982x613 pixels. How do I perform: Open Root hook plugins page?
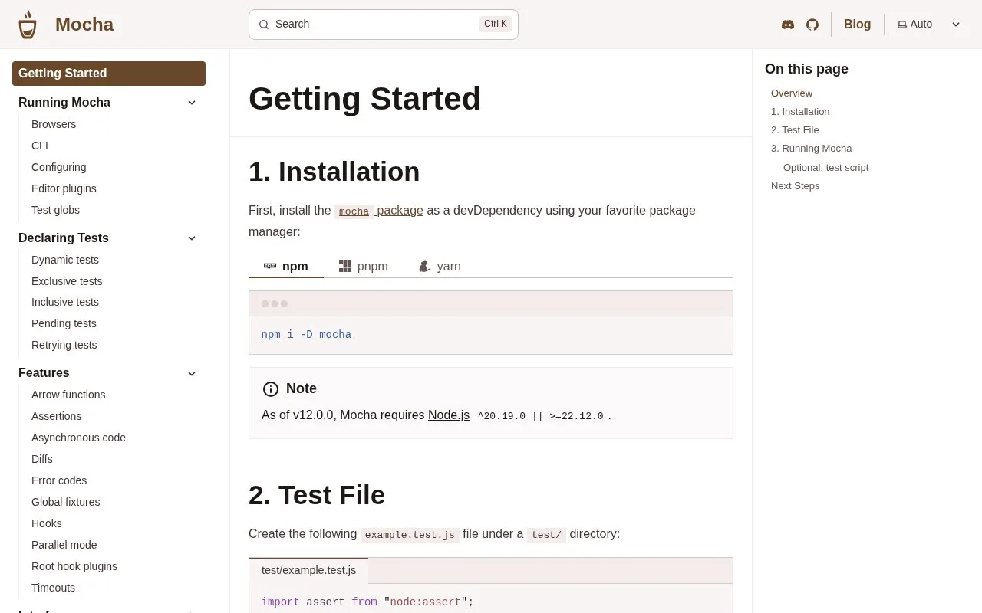point(74,566)
